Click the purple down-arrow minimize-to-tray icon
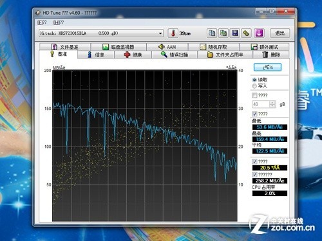The image size is (322, 241). (259, 33)
